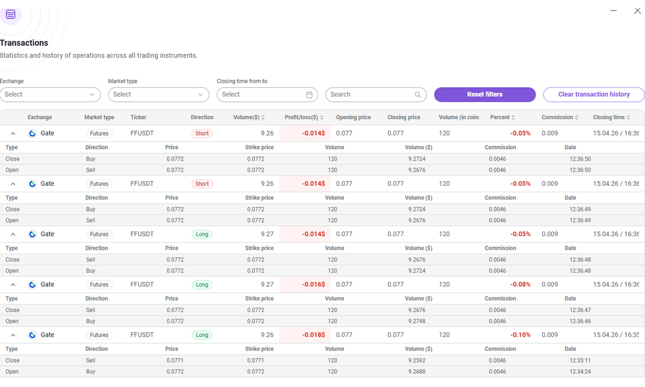Click the 9.2688 volume ($) value
This screenshot has width=645, height=387.
(x=417, y=372)
